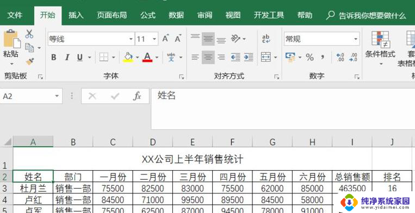Click Merge and Center icon

266,57
